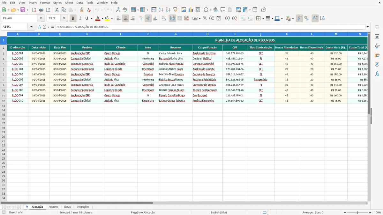Click the Clone Formatting paintbrush icon
Viewport: 383px width, 215px height.
tap(82, 10)
